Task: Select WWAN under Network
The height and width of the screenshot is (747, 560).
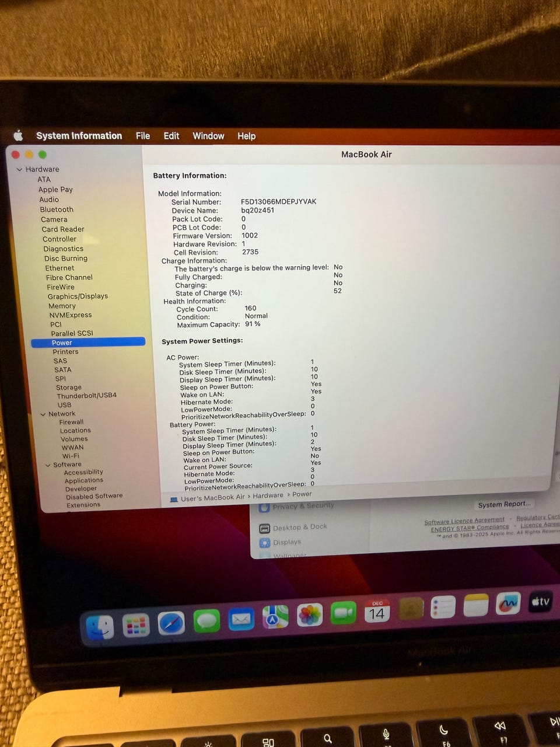Action: [73, 448]
